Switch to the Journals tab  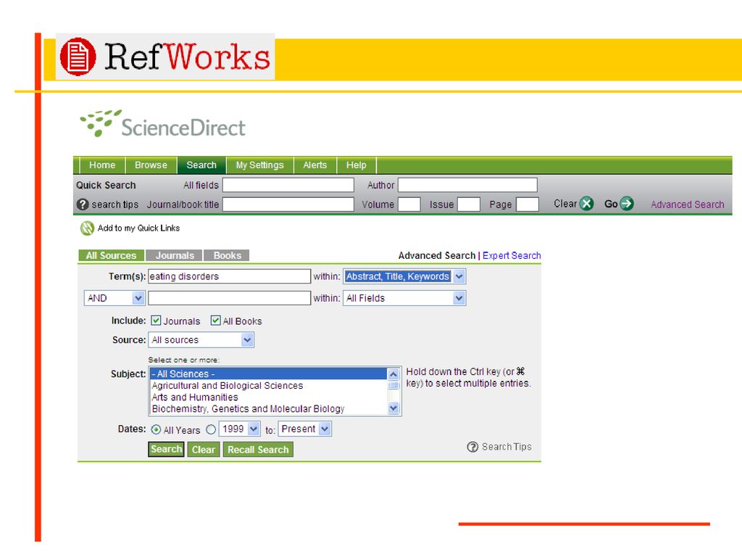point(175,256)
